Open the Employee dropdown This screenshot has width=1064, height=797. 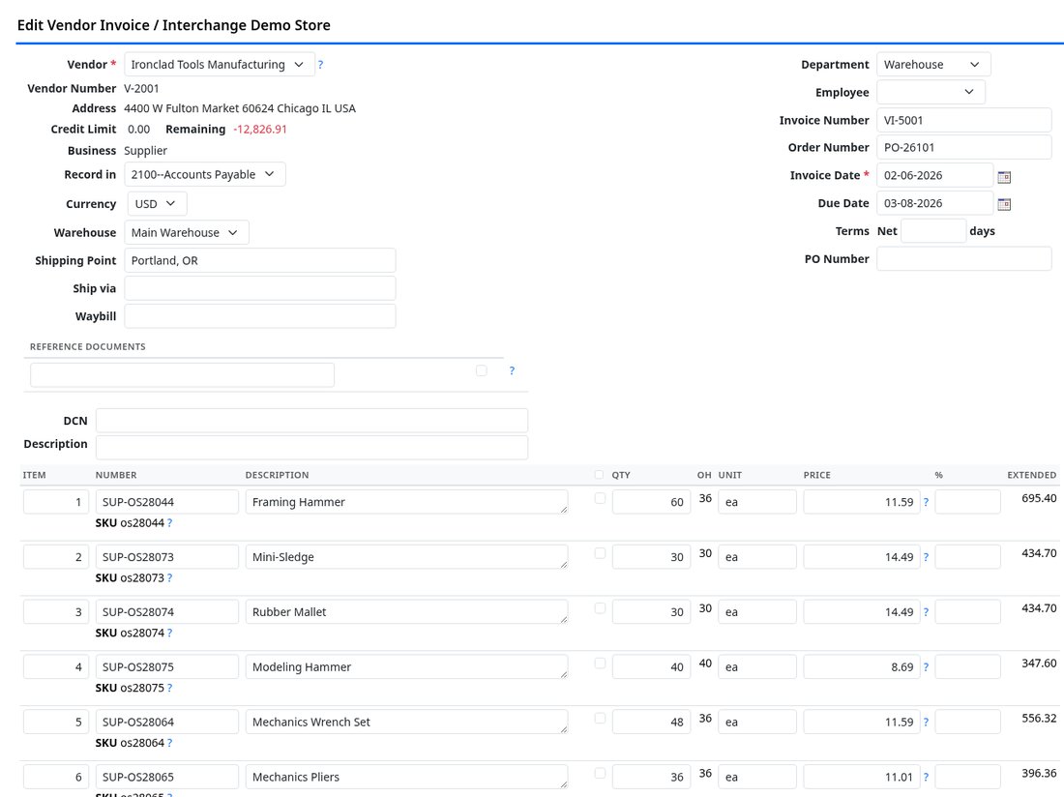click(931, 92)
